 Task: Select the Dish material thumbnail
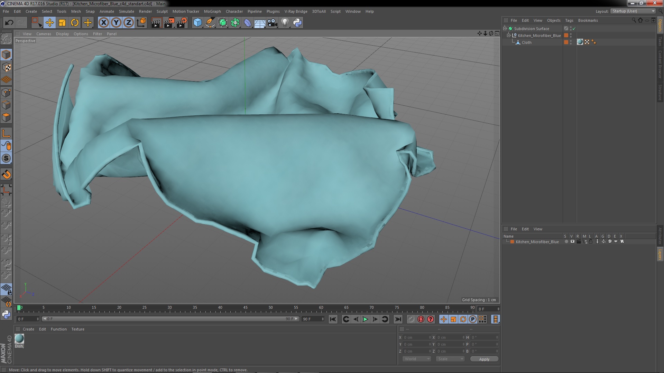point(19,338)
